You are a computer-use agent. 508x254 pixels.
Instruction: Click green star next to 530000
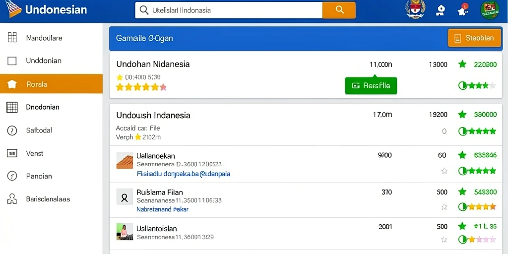click(x=462, y=115)
